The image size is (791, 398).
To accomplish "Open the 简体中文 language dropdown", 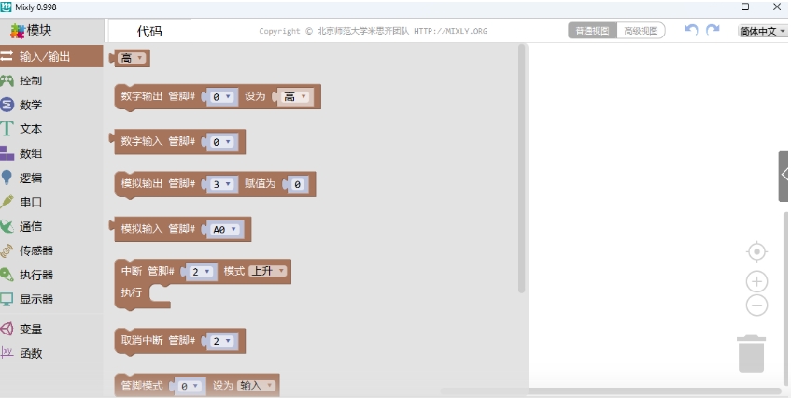I will [x=763, y=31].
